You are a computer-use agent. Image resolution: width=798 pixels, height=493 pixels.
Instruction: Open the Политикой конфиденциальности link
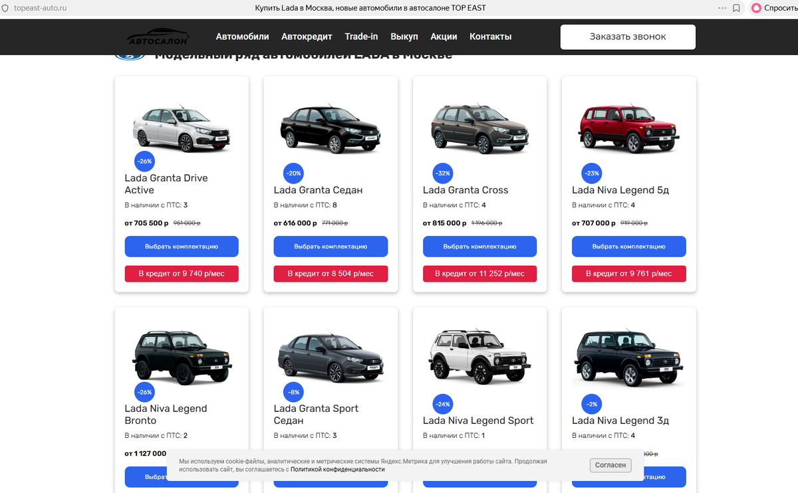[x=337, y=469]
